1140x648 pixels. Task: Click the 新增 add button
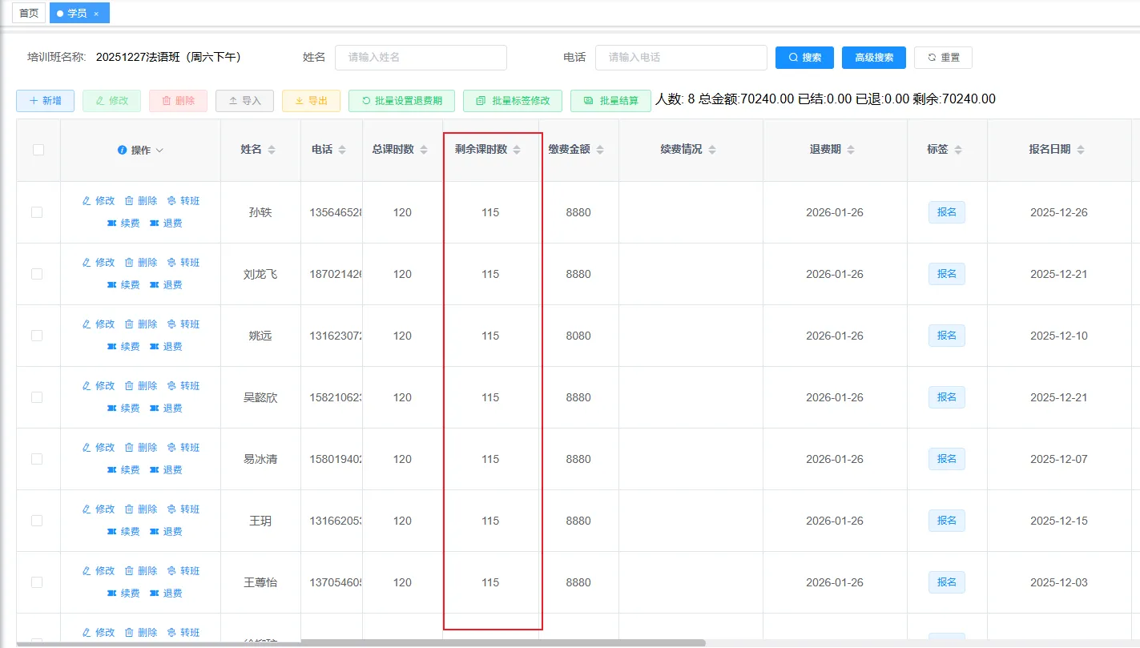click(x=46, y=101)
